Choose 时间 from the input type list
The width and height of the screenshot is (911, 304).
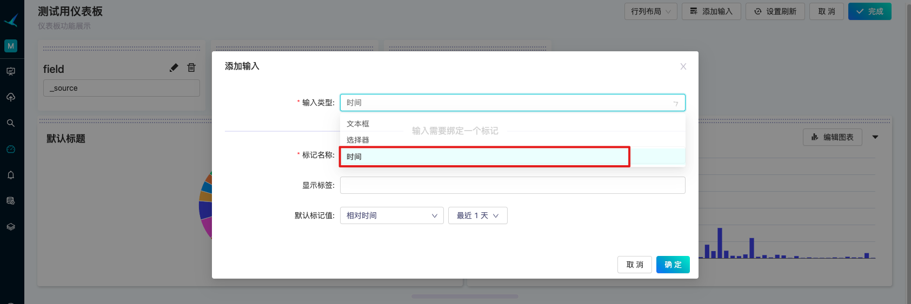(513, 157)
